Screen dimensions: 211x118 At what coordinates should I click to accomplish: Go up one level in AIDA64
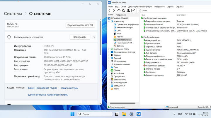pos(119,10)
